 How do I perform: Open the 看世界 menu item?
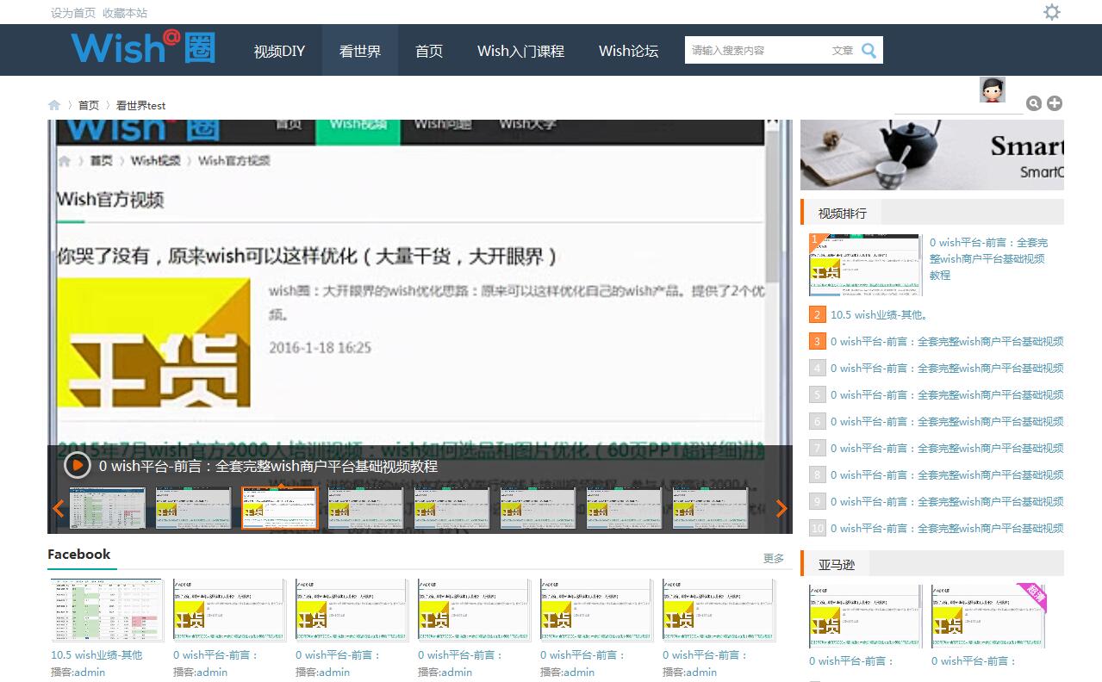pos(360,51)
